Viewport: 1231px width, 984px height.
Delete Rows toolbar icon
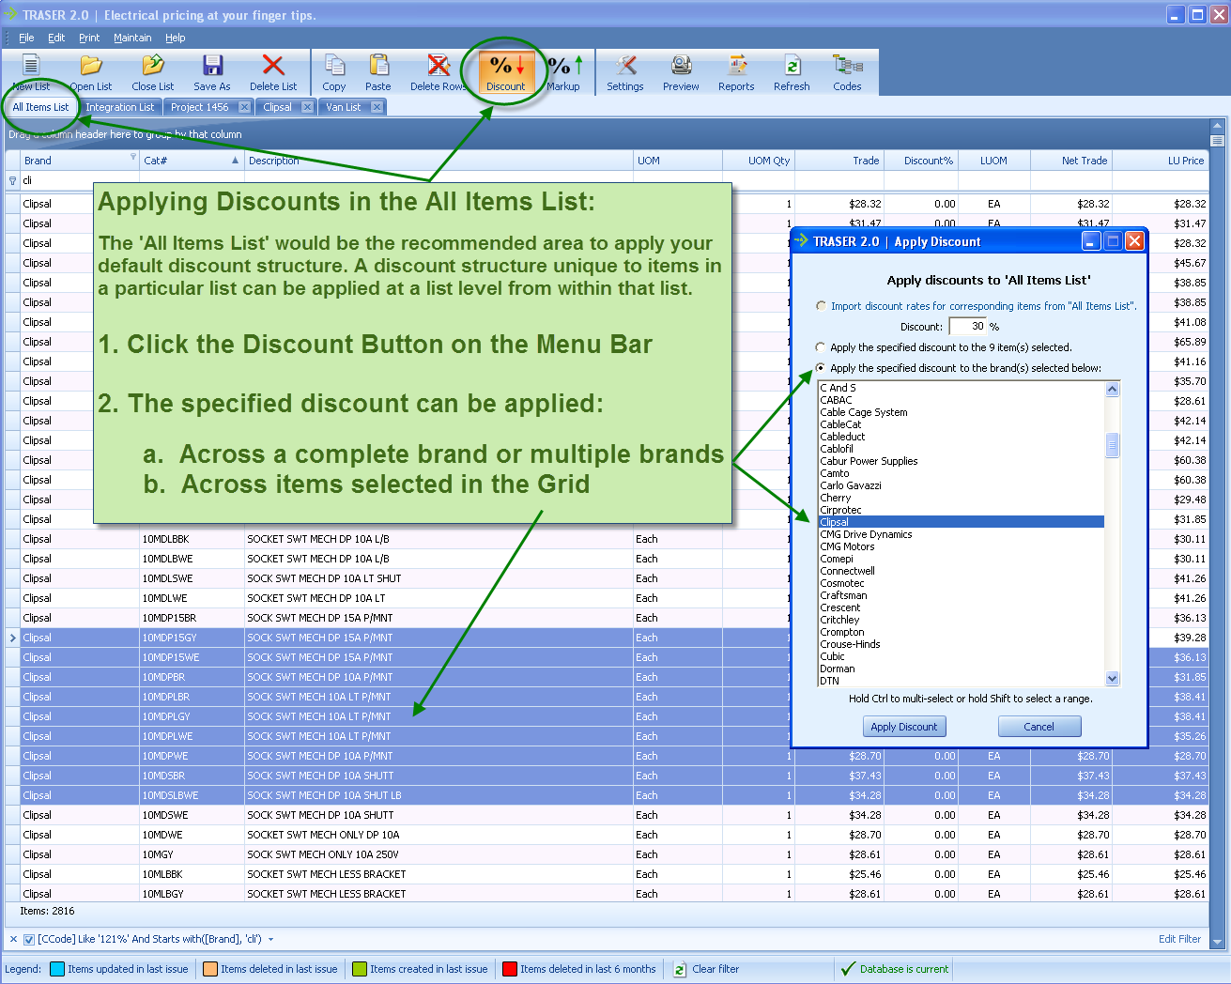pos(439,72)
